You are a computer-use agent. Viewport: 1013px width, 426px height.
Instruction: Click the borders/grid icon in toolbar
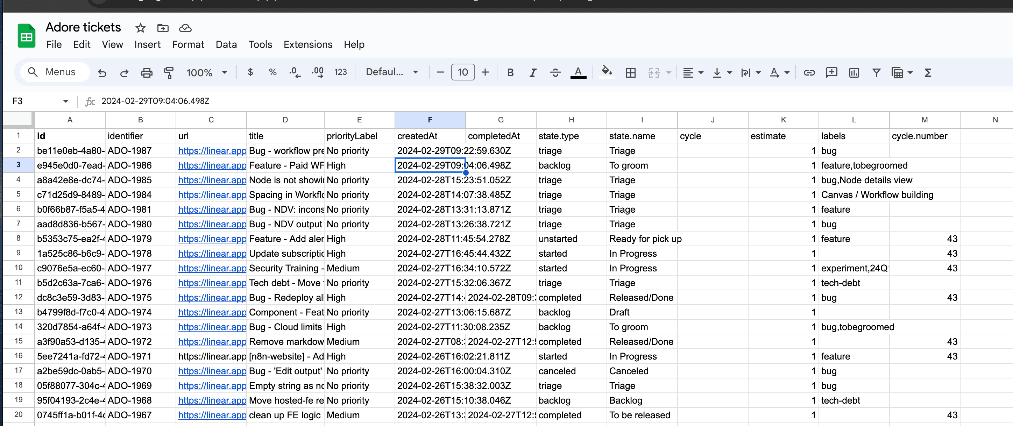[631, 72]
